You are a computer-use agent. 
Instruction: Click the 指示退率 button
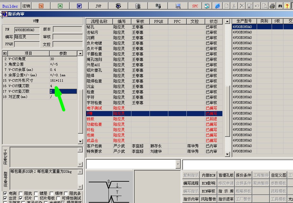point(226,199)
